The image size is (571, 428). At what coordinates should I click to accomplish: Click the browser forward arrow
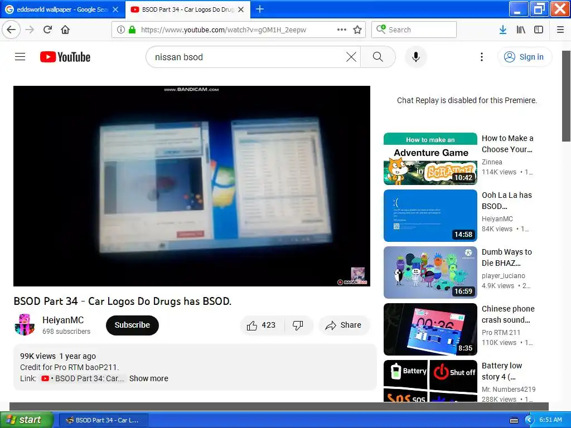pyautogui.click(x=30, y=30)
